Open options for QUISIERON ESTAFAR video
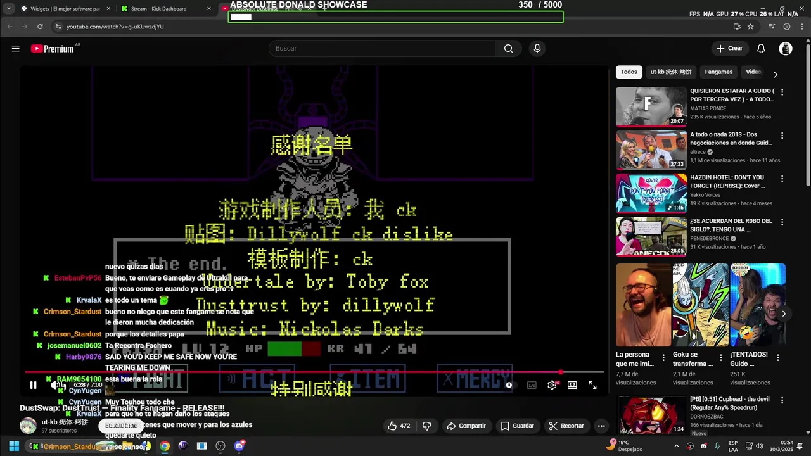This screenshot has height=456, width=811. click(782, 92)
